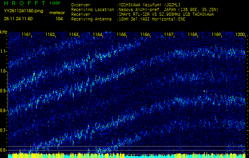
Task: Click the 1151 time marker
Action: (26, 35)
